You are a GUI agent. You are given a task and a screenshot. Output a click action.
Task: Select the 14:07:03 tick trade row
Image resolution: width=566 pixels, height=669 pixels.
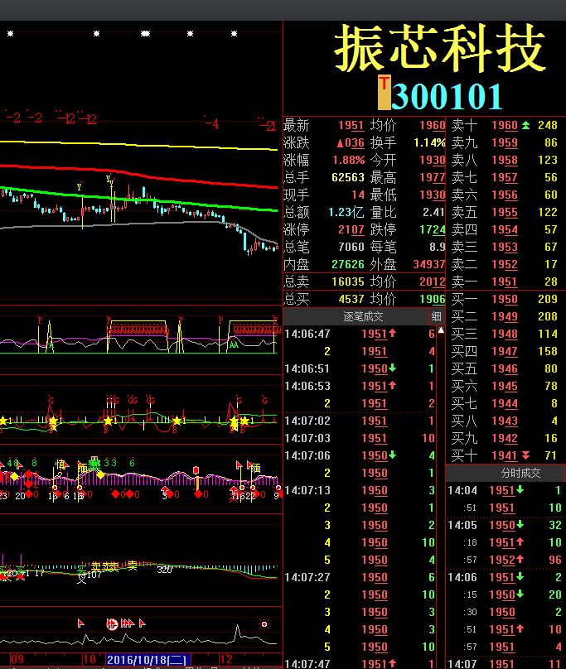click(x=360, y=438)
